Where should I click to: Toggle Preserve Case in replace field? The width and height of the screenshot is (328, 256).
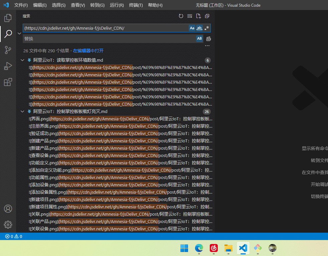tap(199, 39)
